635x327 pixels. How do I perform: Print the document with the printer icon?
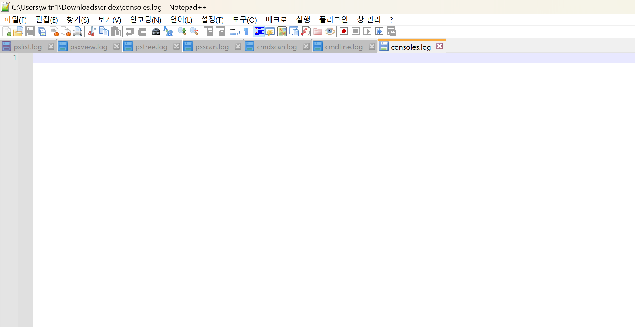78,31
